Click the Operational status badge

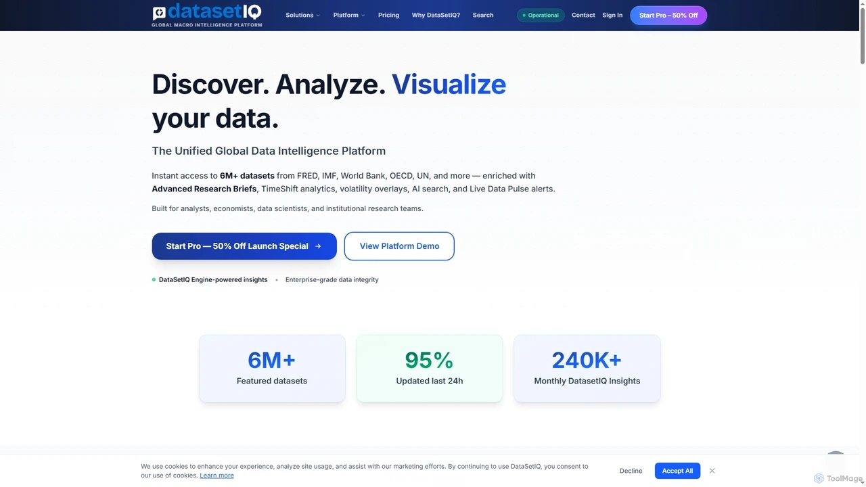541,15
